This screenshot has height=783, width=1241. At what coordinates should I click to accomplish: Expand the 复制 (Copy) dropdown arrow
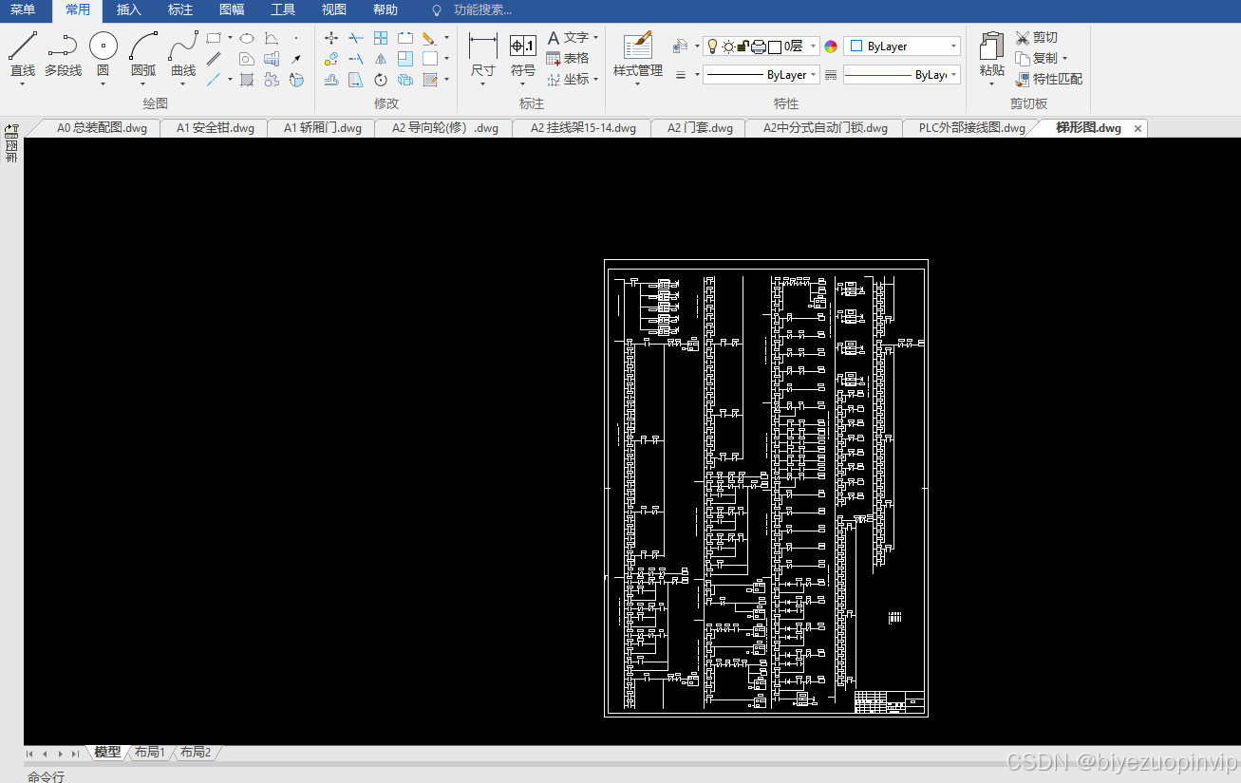pos(1064,59)
